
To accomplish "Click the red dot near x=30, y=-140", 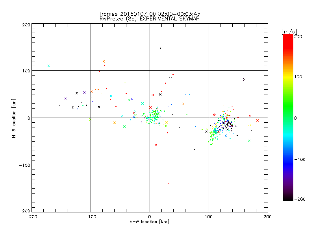I will (168, 183).
